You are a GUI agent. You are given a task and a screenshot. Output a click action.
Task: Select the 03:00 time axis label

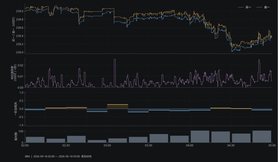pyautogui.click(x=107, y=145)
